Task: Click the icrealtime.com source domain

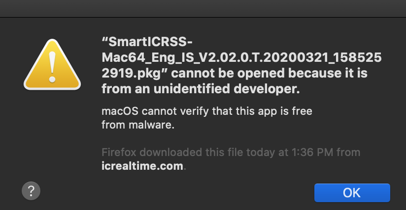Action: click(142, 166)
